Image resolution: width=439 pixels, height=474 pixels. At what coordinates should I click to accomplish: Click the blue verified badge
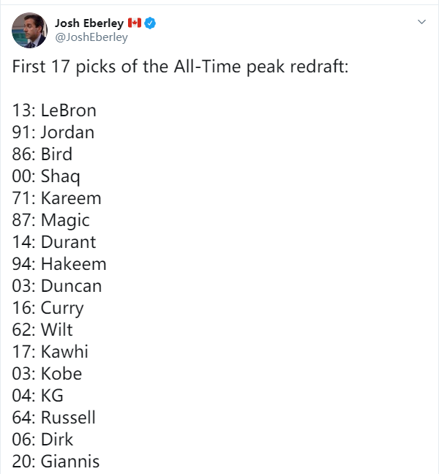click(x=150, y=23)
